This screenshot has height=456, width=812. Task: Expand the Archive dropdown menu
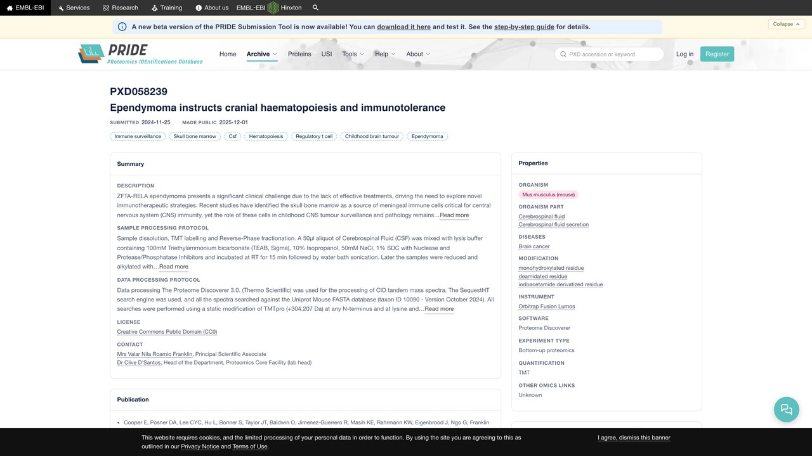[x=262, y=54]
